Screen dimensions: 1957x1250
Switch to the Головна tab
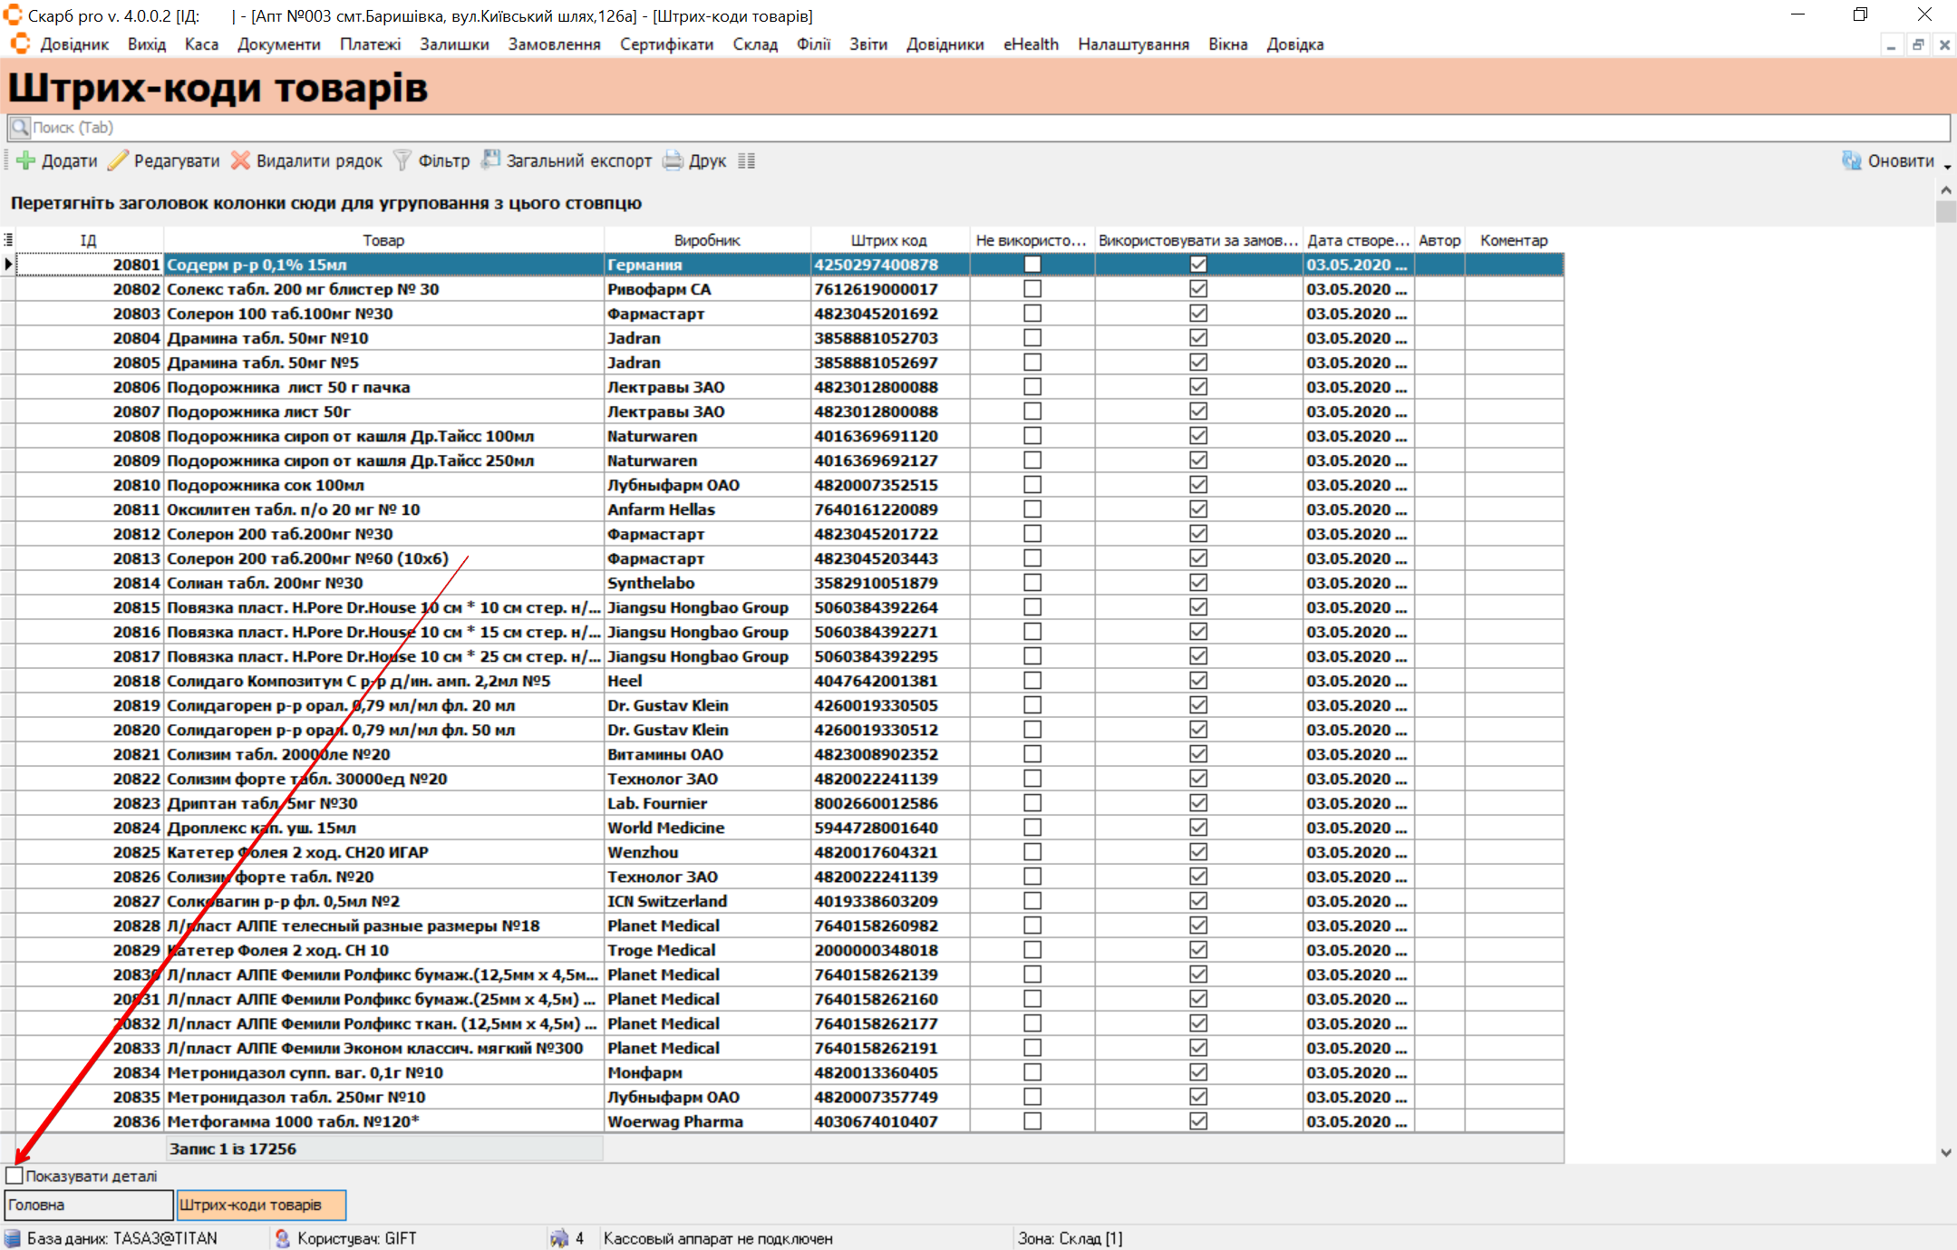pyautogui.click(x=88, y=1205)
